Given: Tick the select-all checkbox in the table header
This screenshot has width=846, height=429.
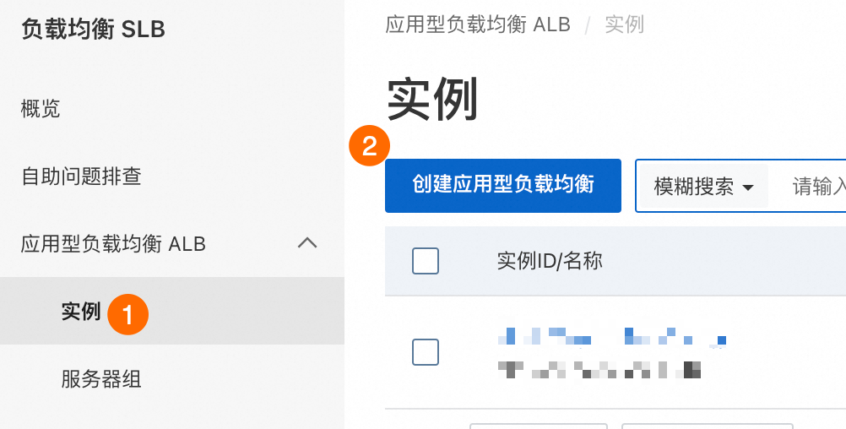Looking at the screenshot, I should point(426,261).
